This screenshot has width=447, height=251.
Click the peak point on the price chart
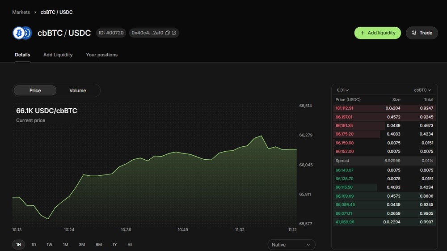tap(261, 136)
